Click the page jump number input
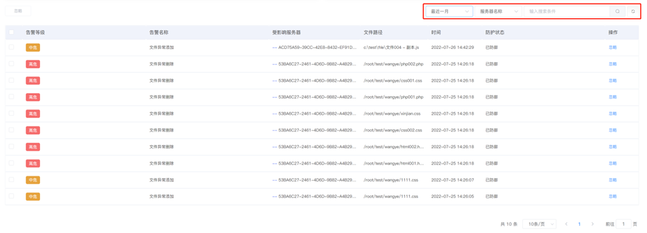Viewport: 647px width, 233px height. point(624,224)
